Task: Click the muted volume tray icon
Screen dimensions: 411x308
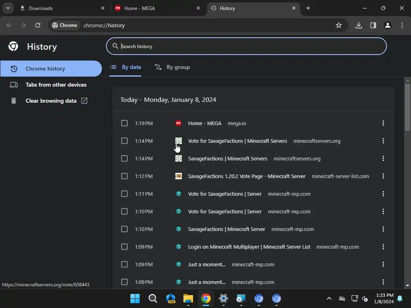Action: [365, 298]
